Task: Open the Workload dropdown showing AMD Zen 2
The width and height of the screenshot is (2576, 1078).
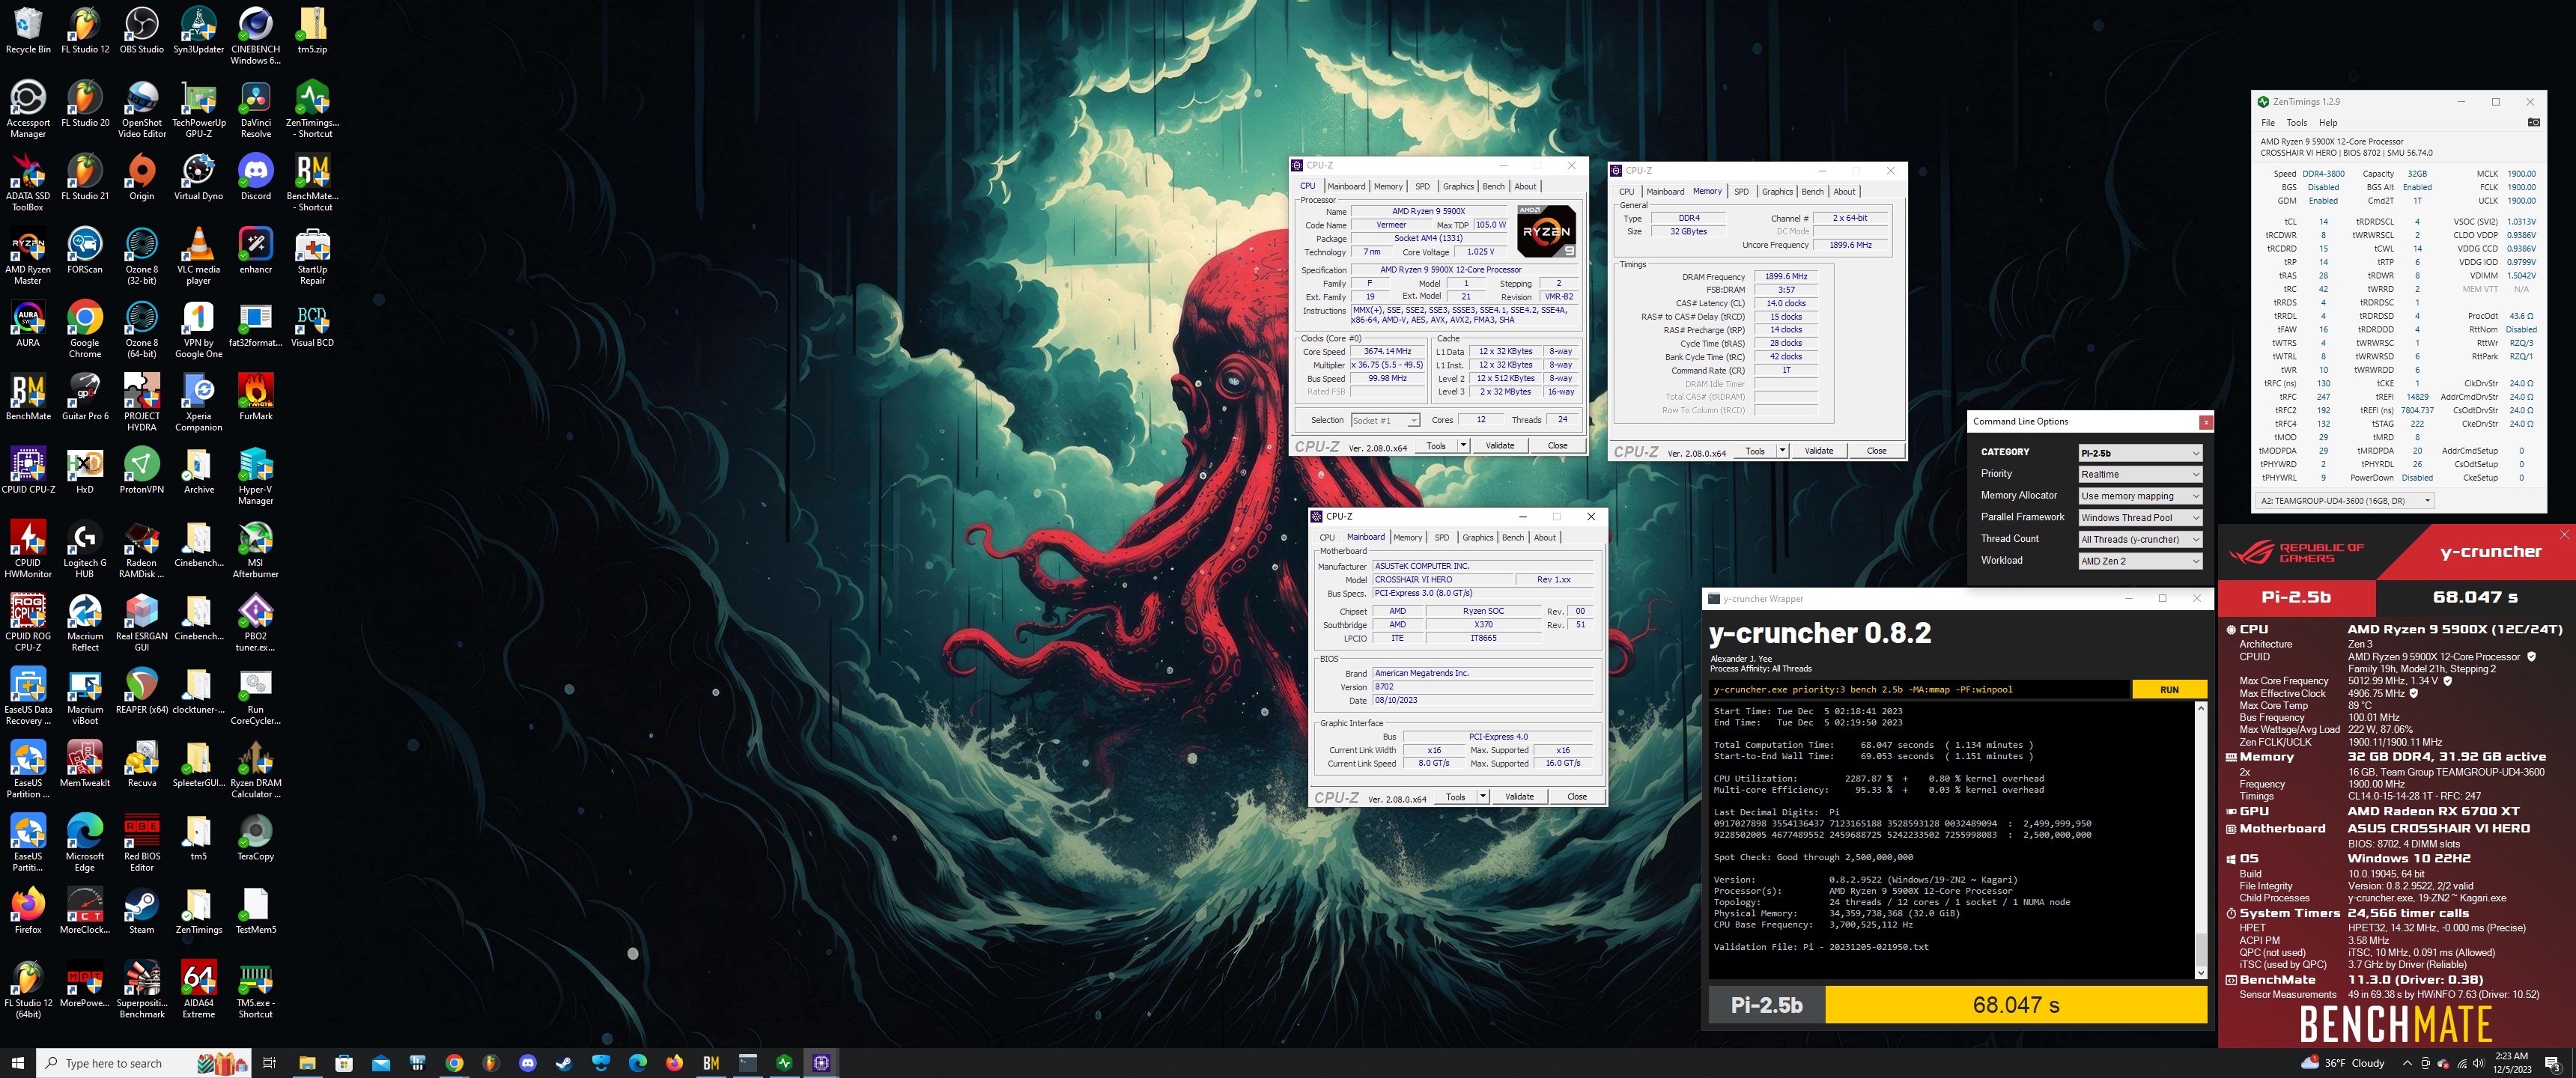Action: pyautogui.click(x=2140, y=561)
